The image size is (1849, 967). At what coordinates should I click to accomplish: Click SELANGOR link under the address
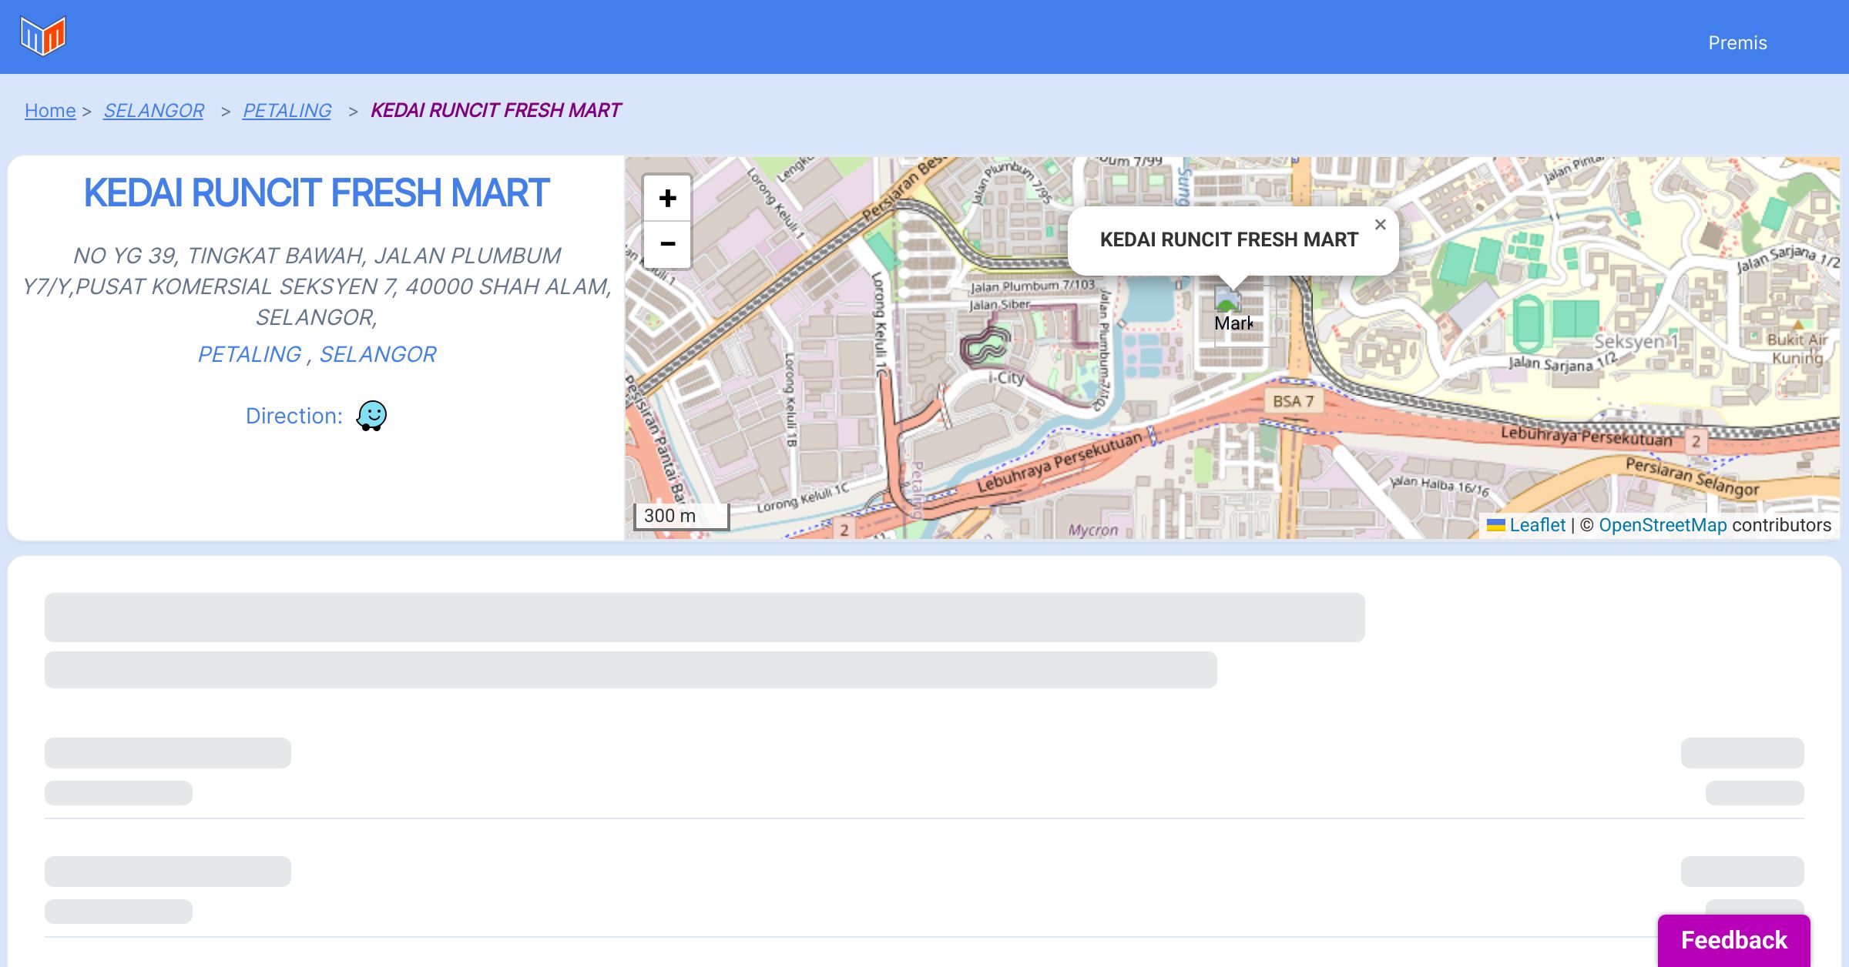tap(378, 354)
